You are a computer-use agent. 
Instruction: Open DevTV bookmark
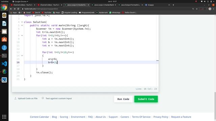coord(36,12)
